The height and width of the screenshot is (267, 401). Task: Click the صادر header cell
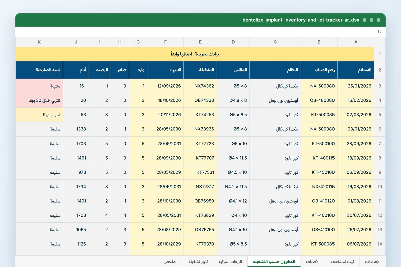pos(120,70)
